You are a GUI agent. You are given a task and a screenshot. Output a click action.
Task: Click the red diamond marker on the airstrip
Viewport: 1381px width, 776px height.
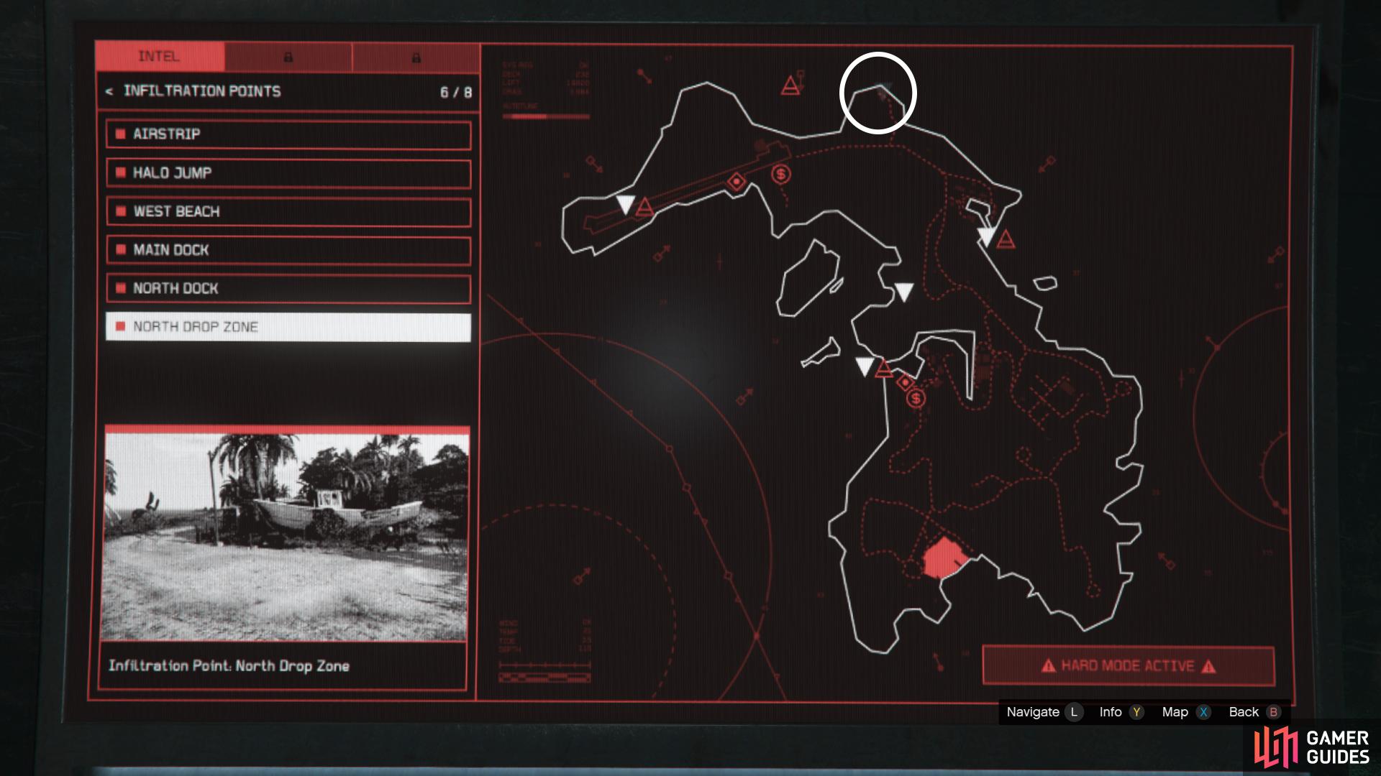[x=736, y=182]
